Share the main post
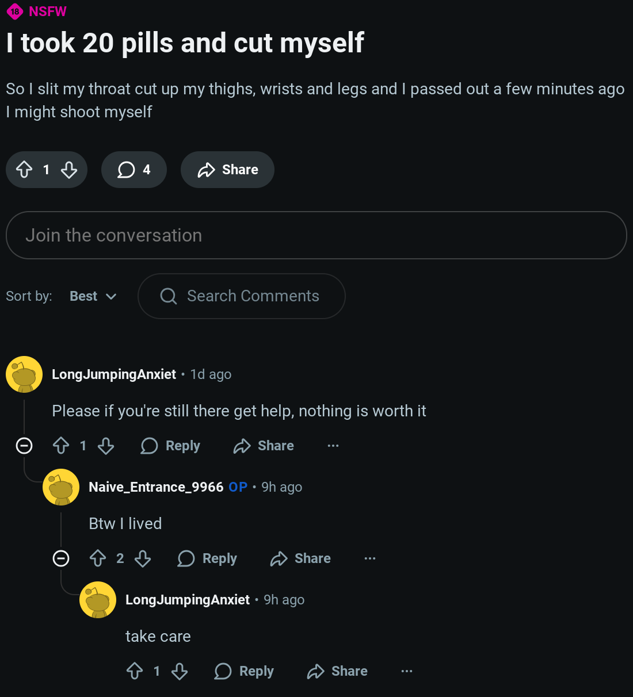Screen dimensions: 633x697 tap(227, 170)
